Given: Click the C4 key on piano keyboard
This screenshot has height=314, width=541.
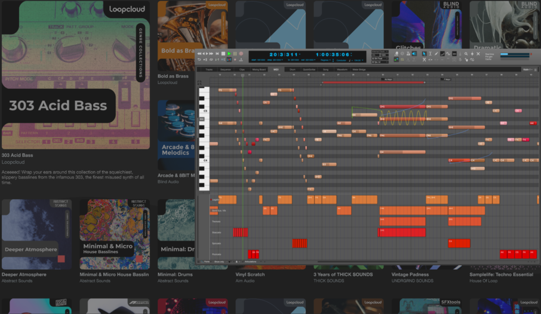Looking at the screenshot, I should coord(205,161).
